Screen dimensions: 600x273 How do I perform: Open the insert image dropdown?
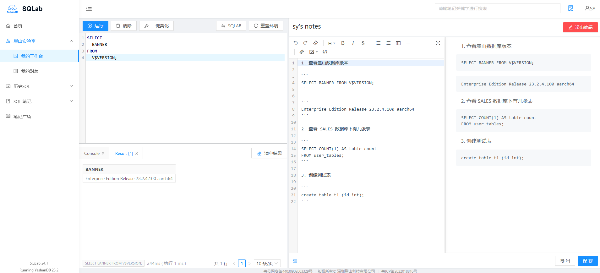[x=314, y=52]
